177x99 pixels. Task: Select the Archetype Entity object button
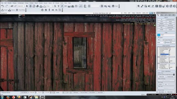[x=170, y=20]
